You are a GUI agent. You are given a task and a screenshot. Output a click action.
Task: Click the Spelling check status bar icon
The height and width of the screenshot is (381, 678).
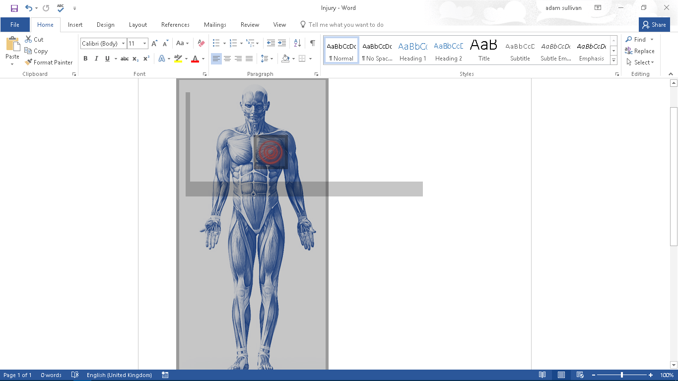pos(74,375)
